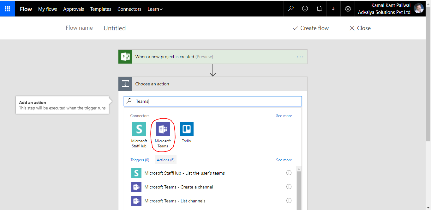431x210 pixels.
Task: Click the Create flow button
Action: click(311, 28)
